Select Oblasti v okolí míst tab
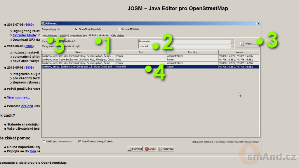299x168 pixels. pos(99,35)
